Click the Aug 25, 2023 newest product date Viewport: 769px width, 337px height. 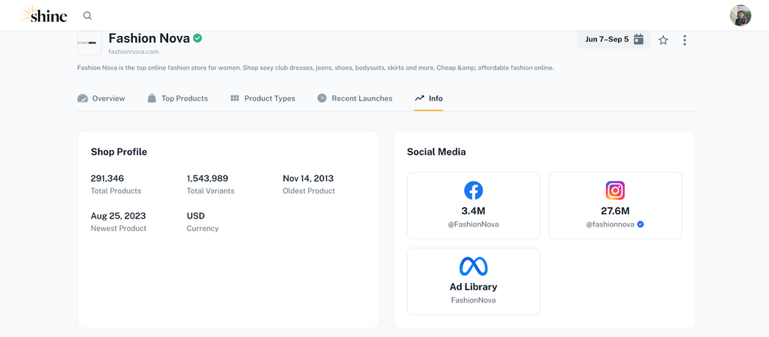tap(118, 216)
